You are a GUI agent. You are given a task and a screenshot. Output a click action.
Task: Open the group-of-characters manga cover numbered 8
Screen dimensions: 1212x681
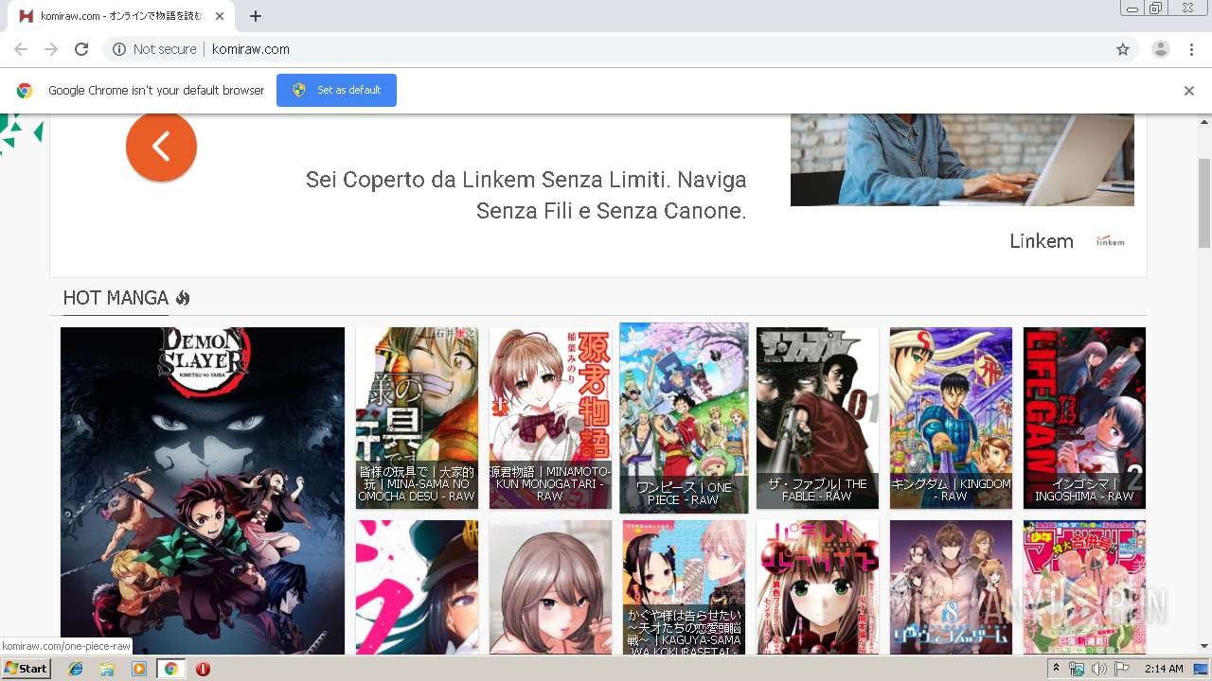tap(951, 586)
